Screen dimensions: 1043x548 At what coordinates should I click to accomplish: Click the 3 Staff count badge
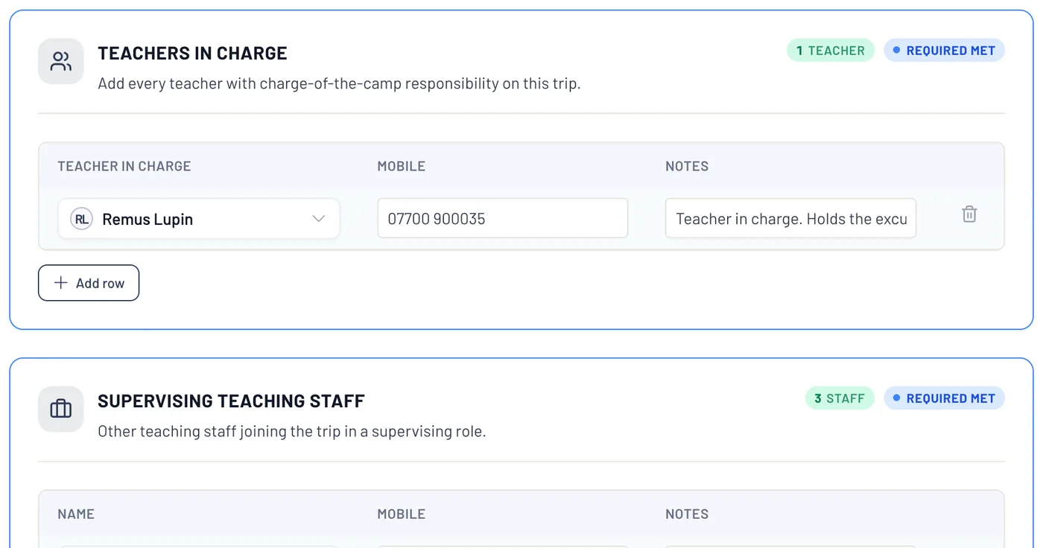point(840,398)
